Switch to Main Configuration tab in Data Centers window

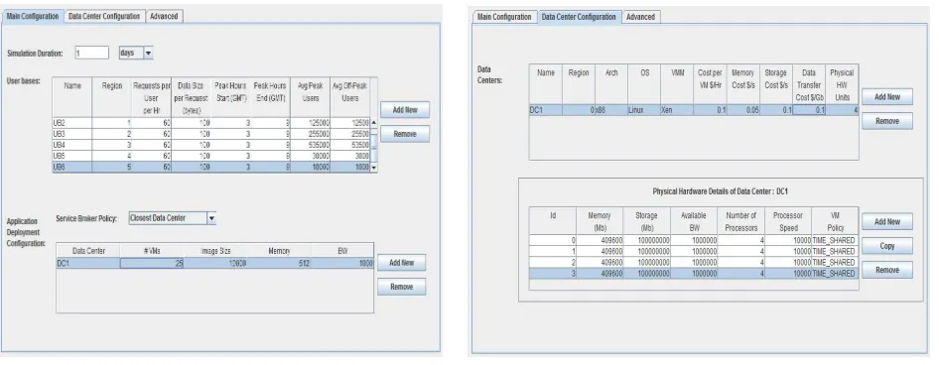point(504,17)
